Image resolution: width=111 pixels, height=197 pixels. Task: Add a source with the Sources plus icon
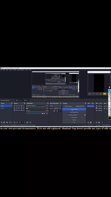coord(14,122)
